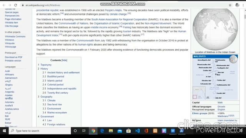Click the page vertical scrollbar thumb
Image resolution: width=246 pixels, height=138 pixels.
coord(245,17)
